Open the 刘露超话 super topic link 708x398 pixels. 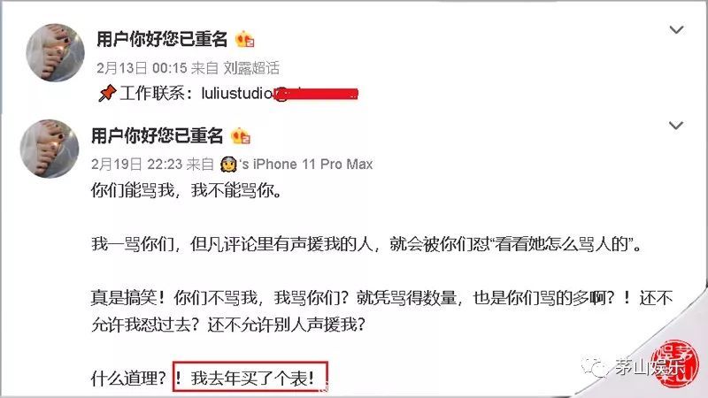tap(251, 68)
